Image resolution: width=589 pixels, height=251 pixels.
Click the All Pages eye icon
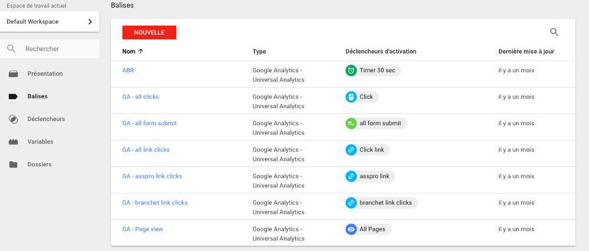[351, 229]
